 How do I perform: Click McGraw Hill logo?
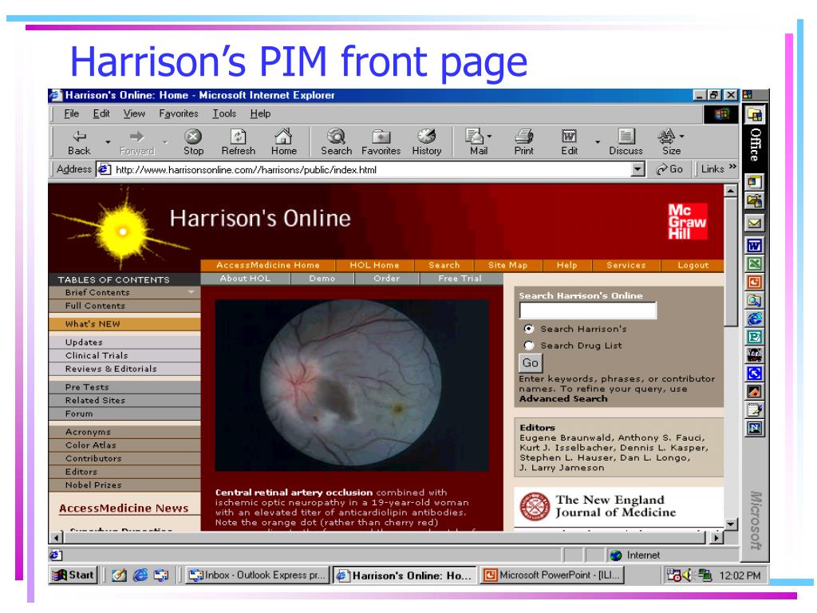click(687, 222)
